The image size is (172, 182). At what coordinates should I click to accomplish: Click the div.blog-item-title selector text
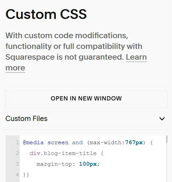[63, 153]
